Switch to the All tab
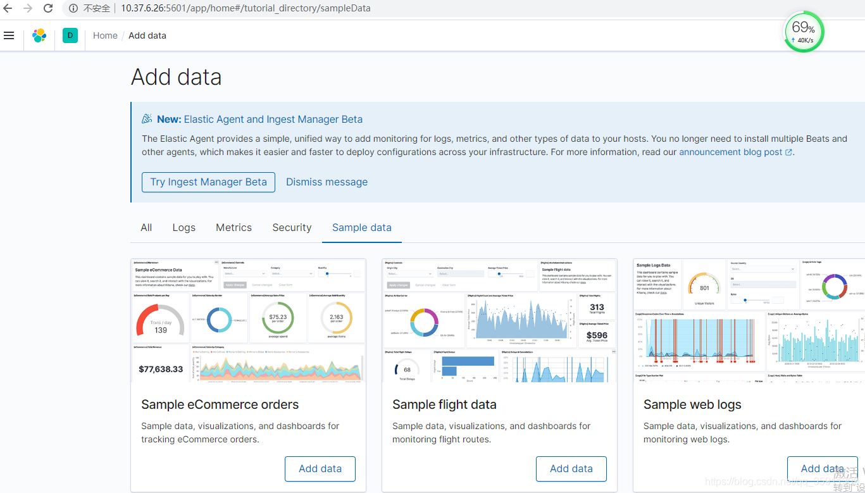 pos(146,227)
